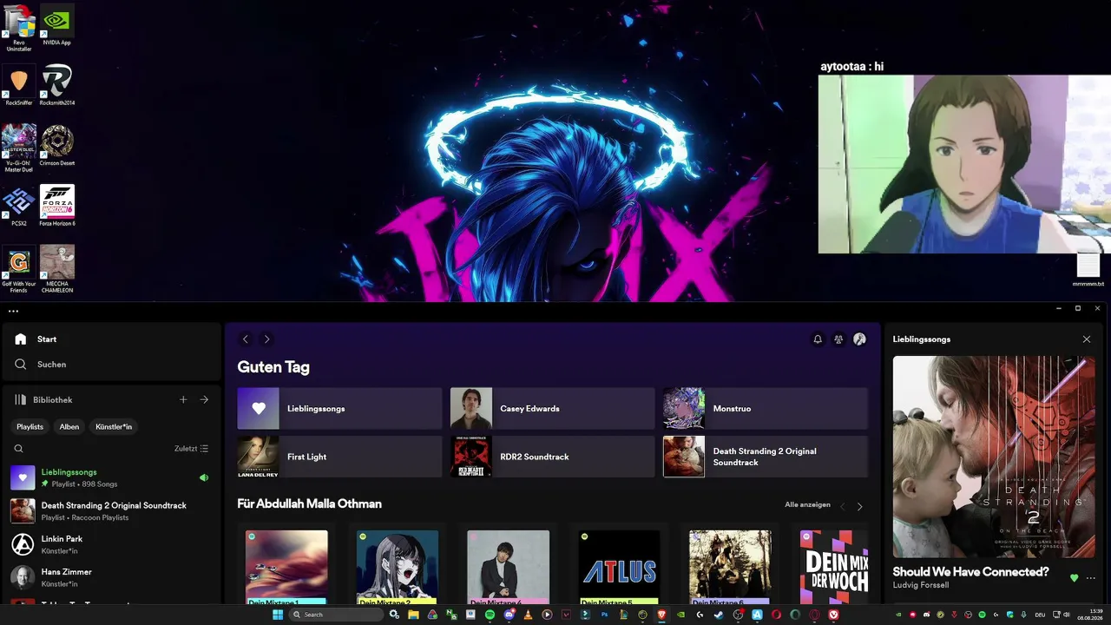
Task: Open the Dein Mixtape 1 card
Action: [286, 564]
